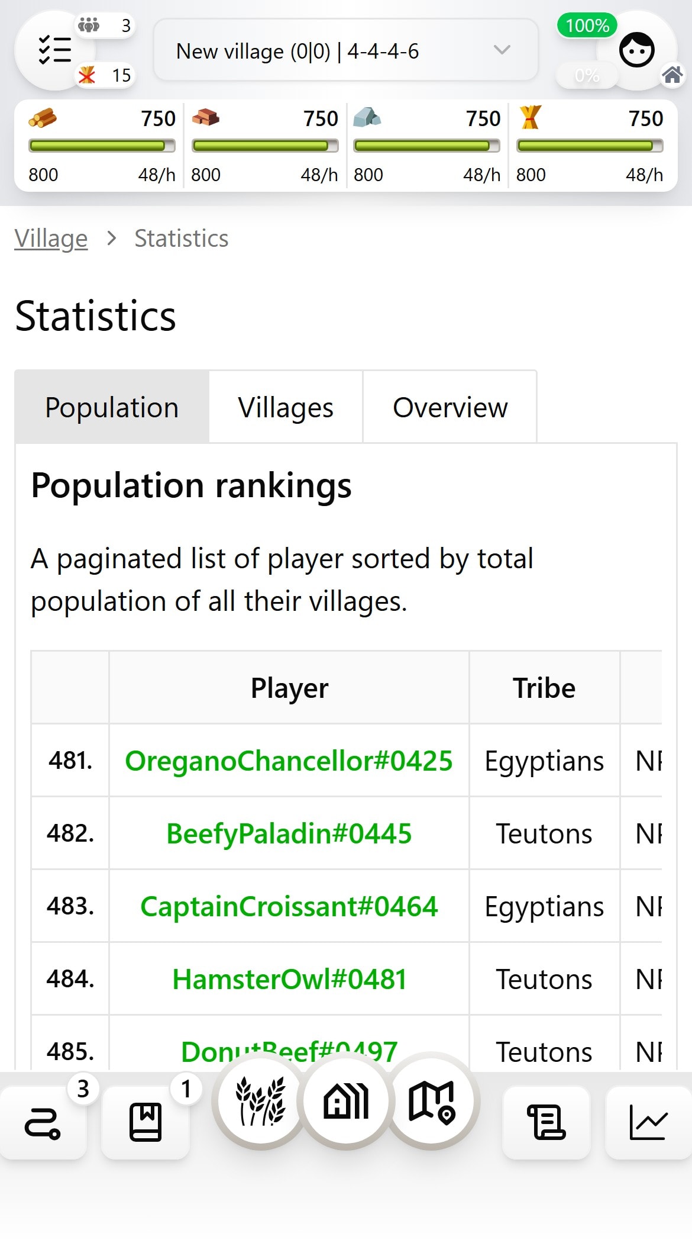The image size is (692, 1243).
Task: Open the adventures path icon
Action: point(43,1123)
